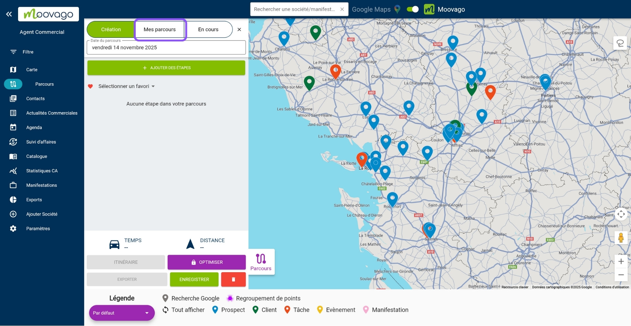Open the Par défaut legend dropdown
The image size is (631, 326).
(122, 313)
